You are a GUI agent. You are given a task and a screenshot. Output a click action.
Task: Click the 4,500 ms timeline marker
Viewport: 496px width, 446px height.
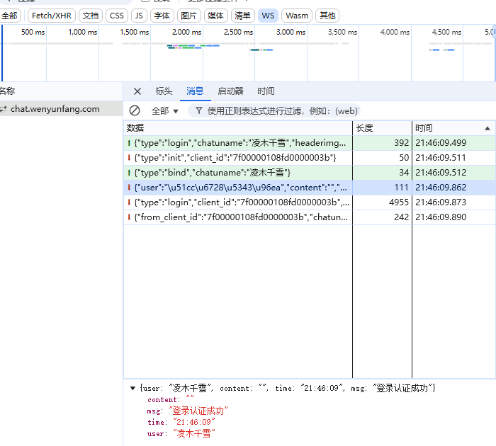[x=446, y=33]
